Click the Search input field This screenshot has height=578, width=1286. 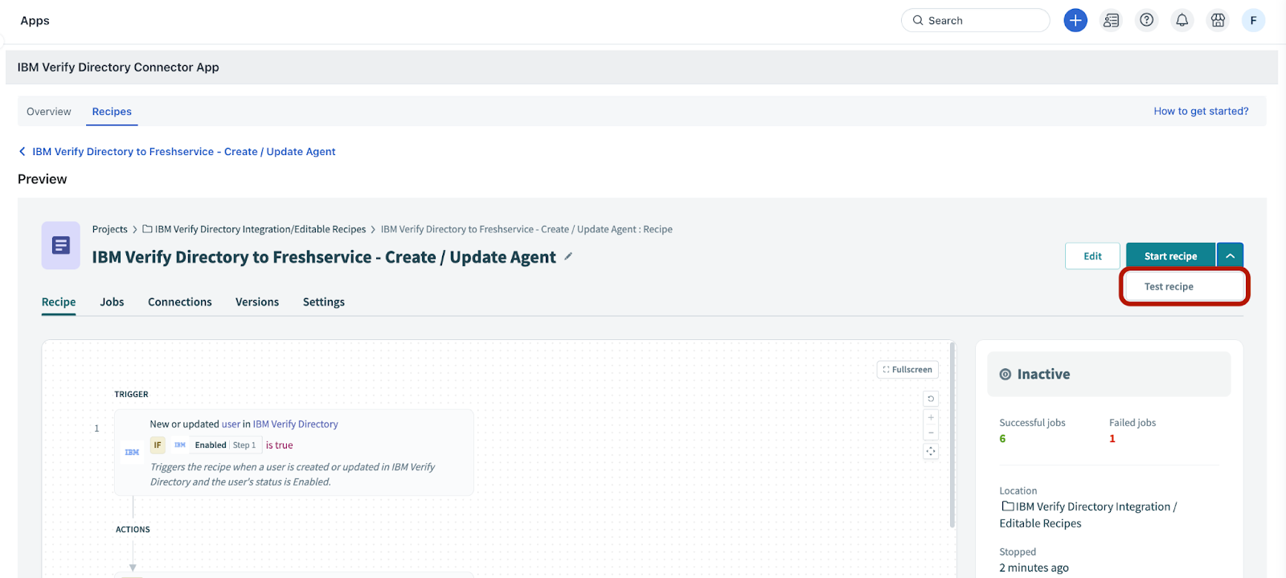[x=975, y=20]
